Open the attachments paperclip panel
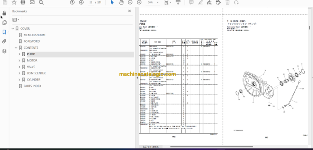 coord(4,41)
